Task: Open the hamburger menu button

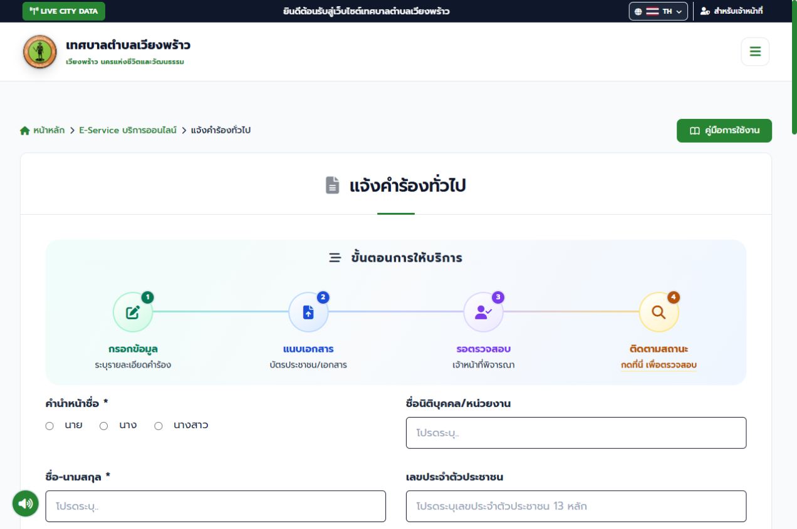Action: [x=755, y=52]
